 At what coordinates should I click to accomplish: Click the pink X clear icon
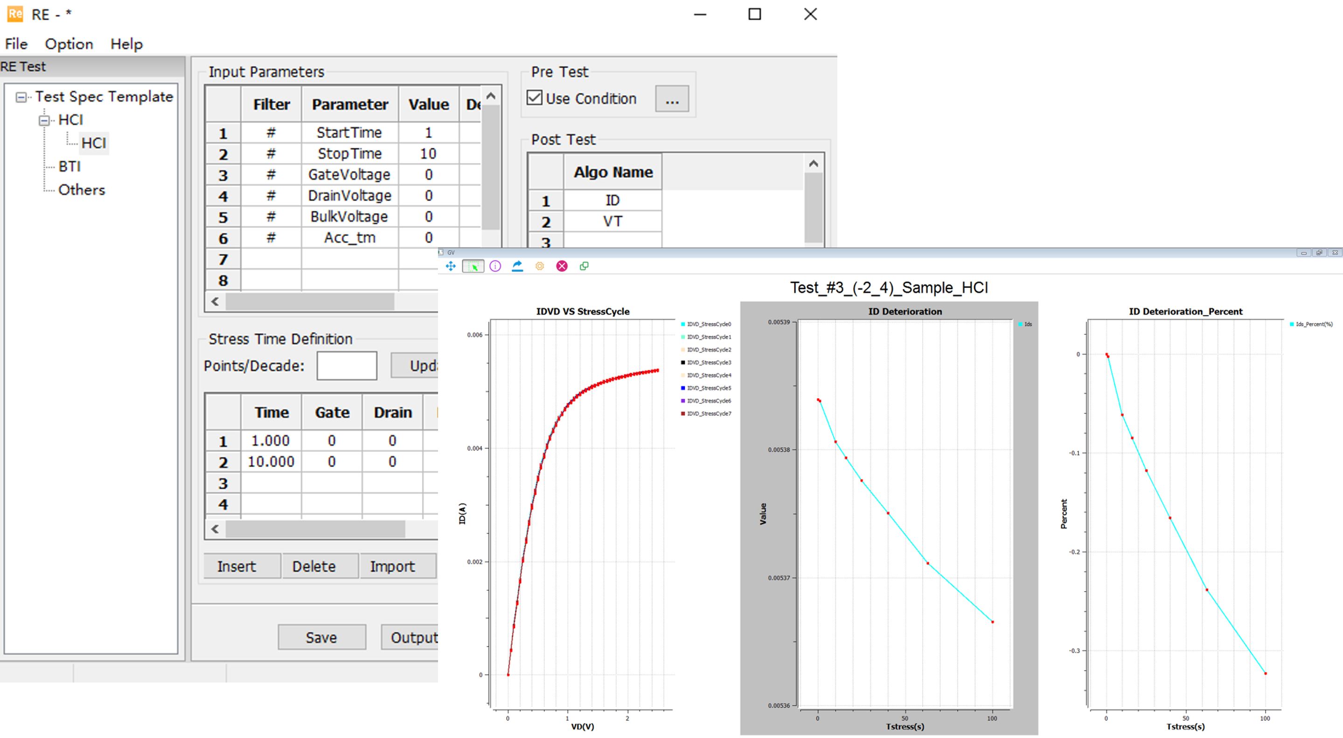click(562, 266)
